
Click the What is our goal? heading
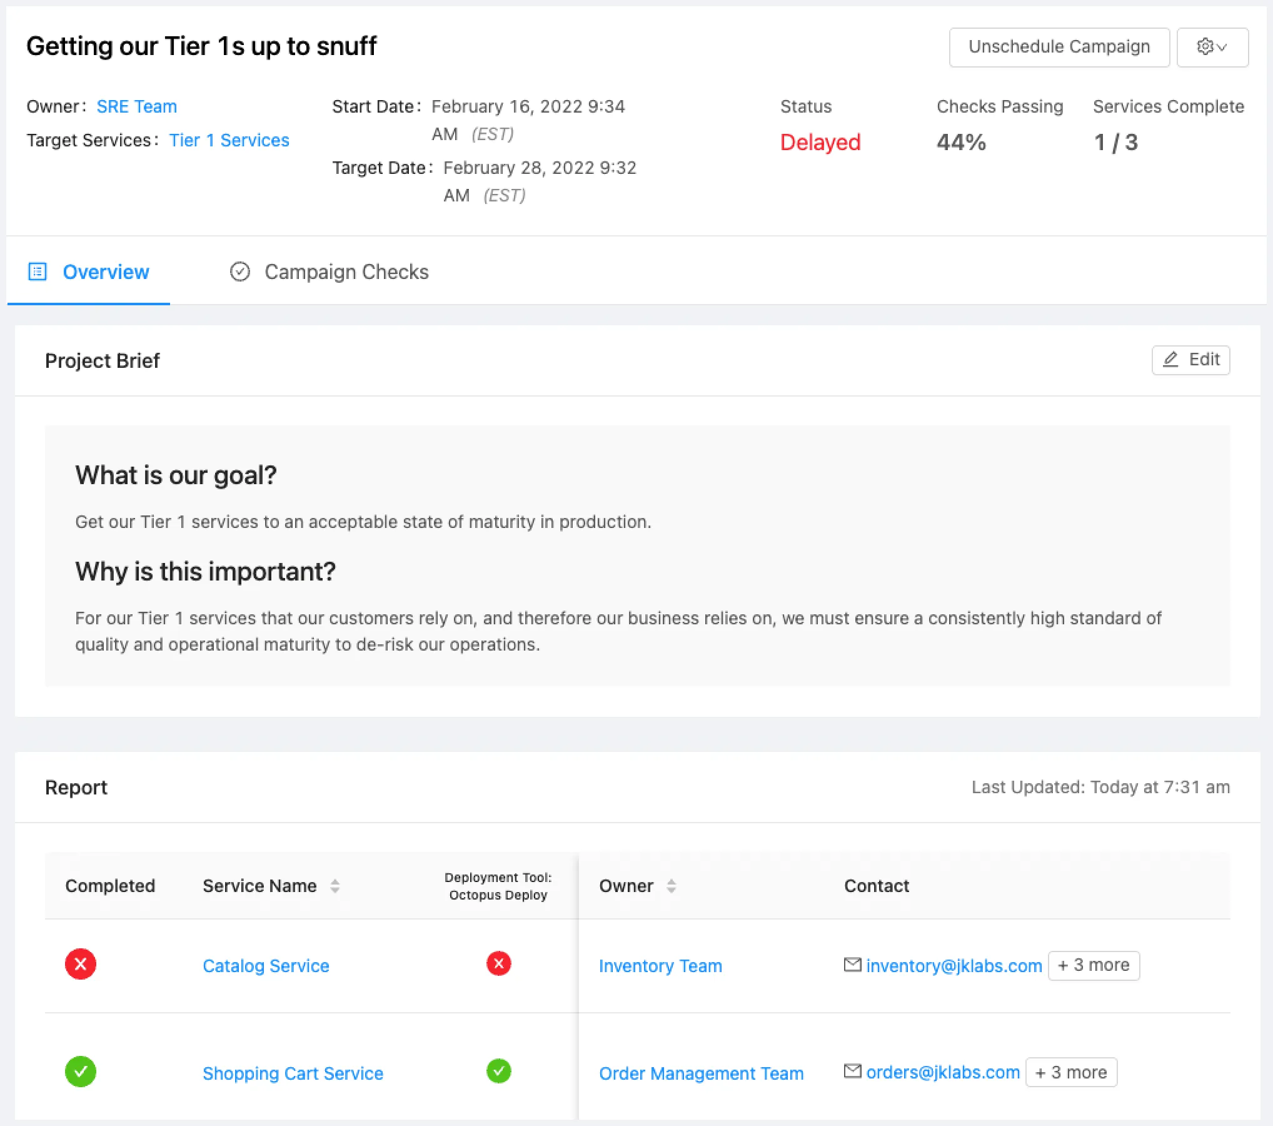[176, 475]
